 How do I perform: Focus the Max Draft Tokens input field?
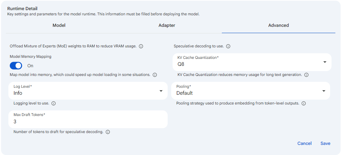(x=88, y=119)
